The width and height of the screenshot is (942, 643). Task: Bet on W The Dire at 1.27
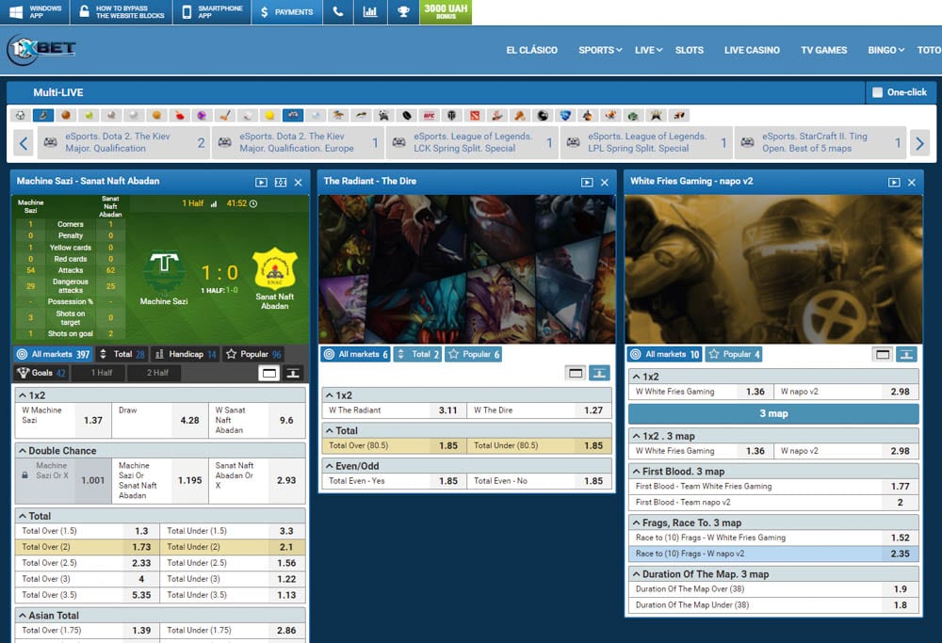click(539, 410)
